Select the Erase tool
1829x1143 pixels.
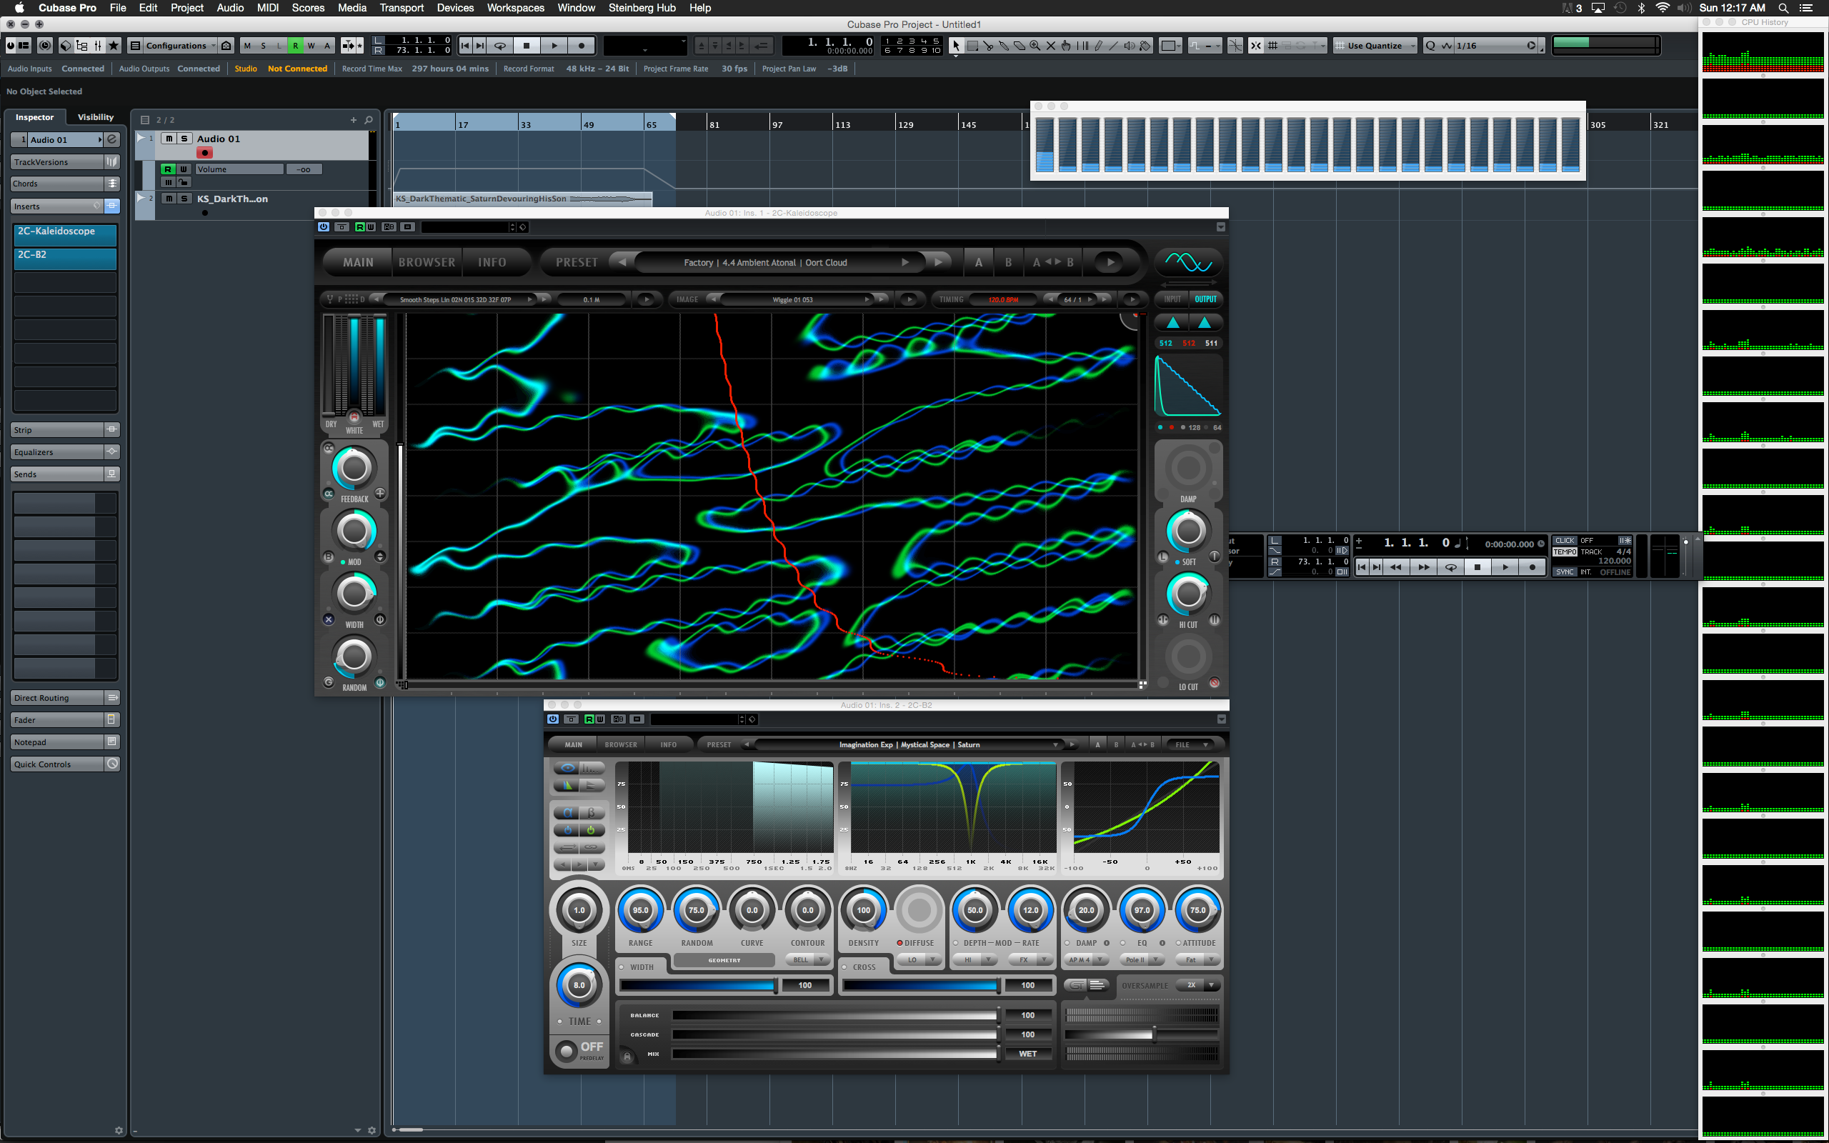click(x=1020, y=46)
